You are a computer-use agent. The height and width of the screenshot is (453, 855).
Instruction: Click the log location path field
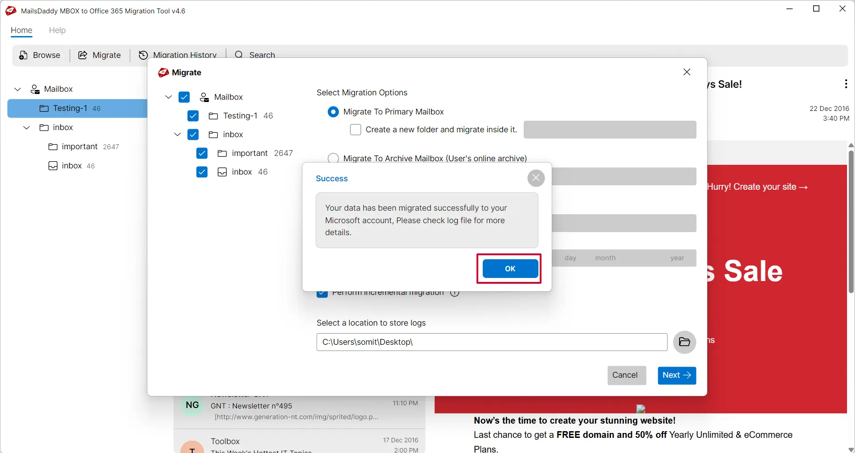(492, 342)
